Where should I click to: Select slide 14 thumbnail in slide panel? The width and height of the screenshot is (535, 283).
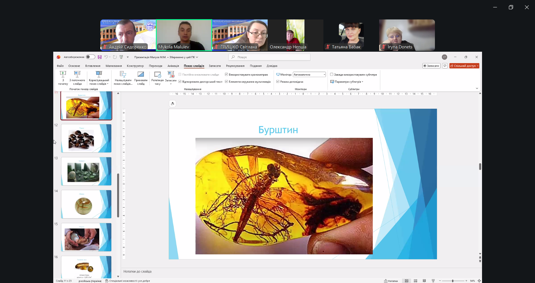(86, 204)
